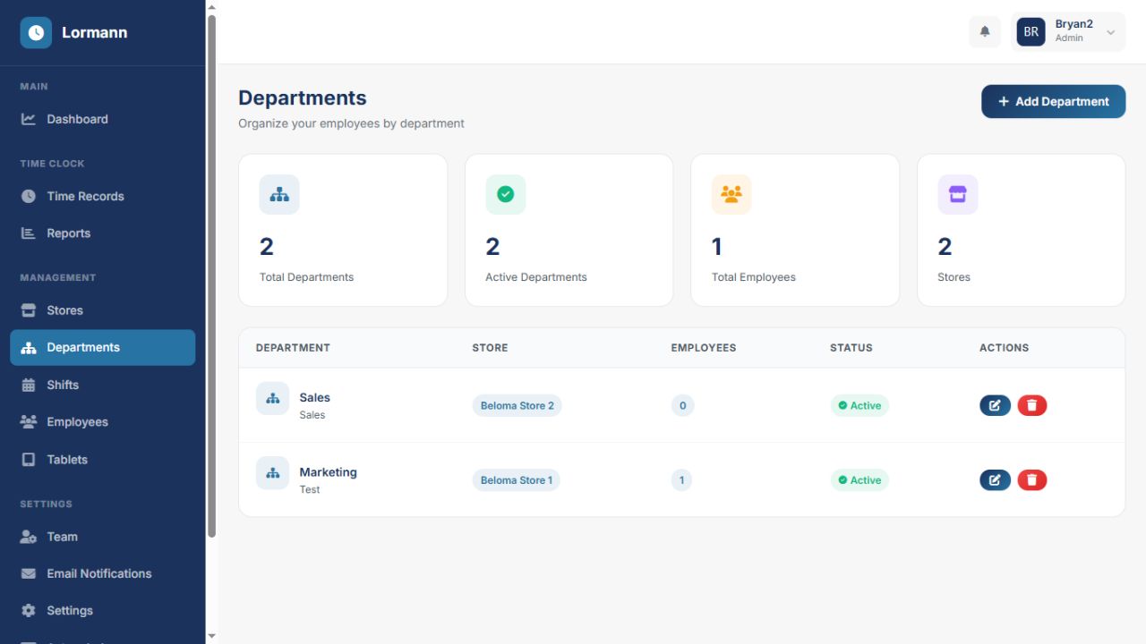Go to Time Records in sidebar
1146x644 pixels.
(x=85, y=196)
